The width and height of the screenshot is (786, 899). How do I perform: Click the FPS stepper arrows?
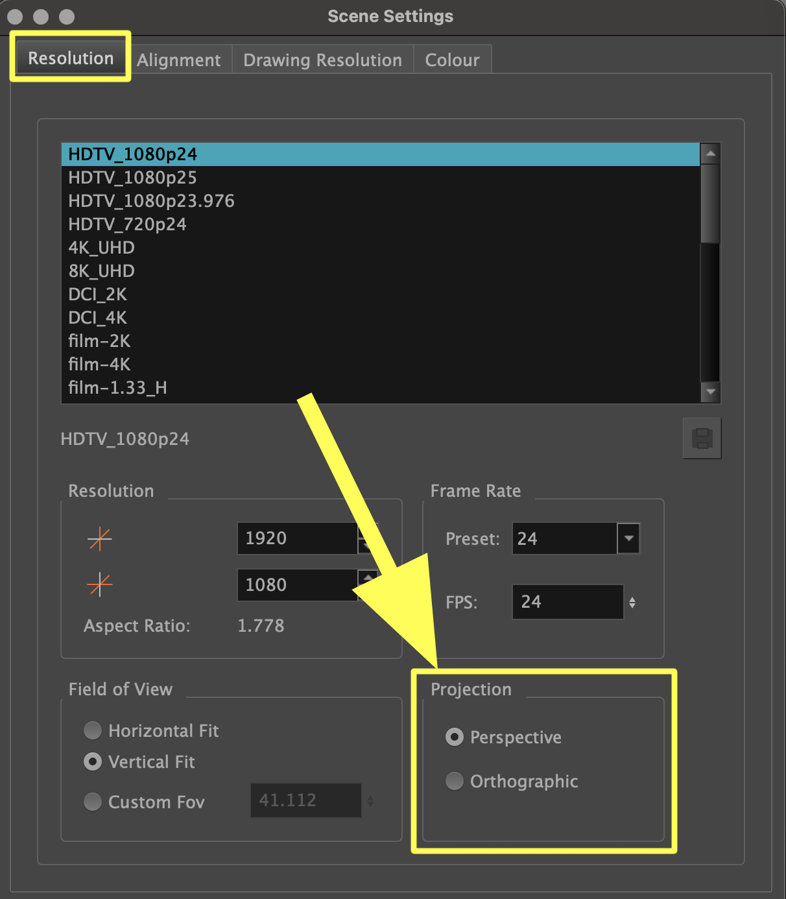point(632,603)
